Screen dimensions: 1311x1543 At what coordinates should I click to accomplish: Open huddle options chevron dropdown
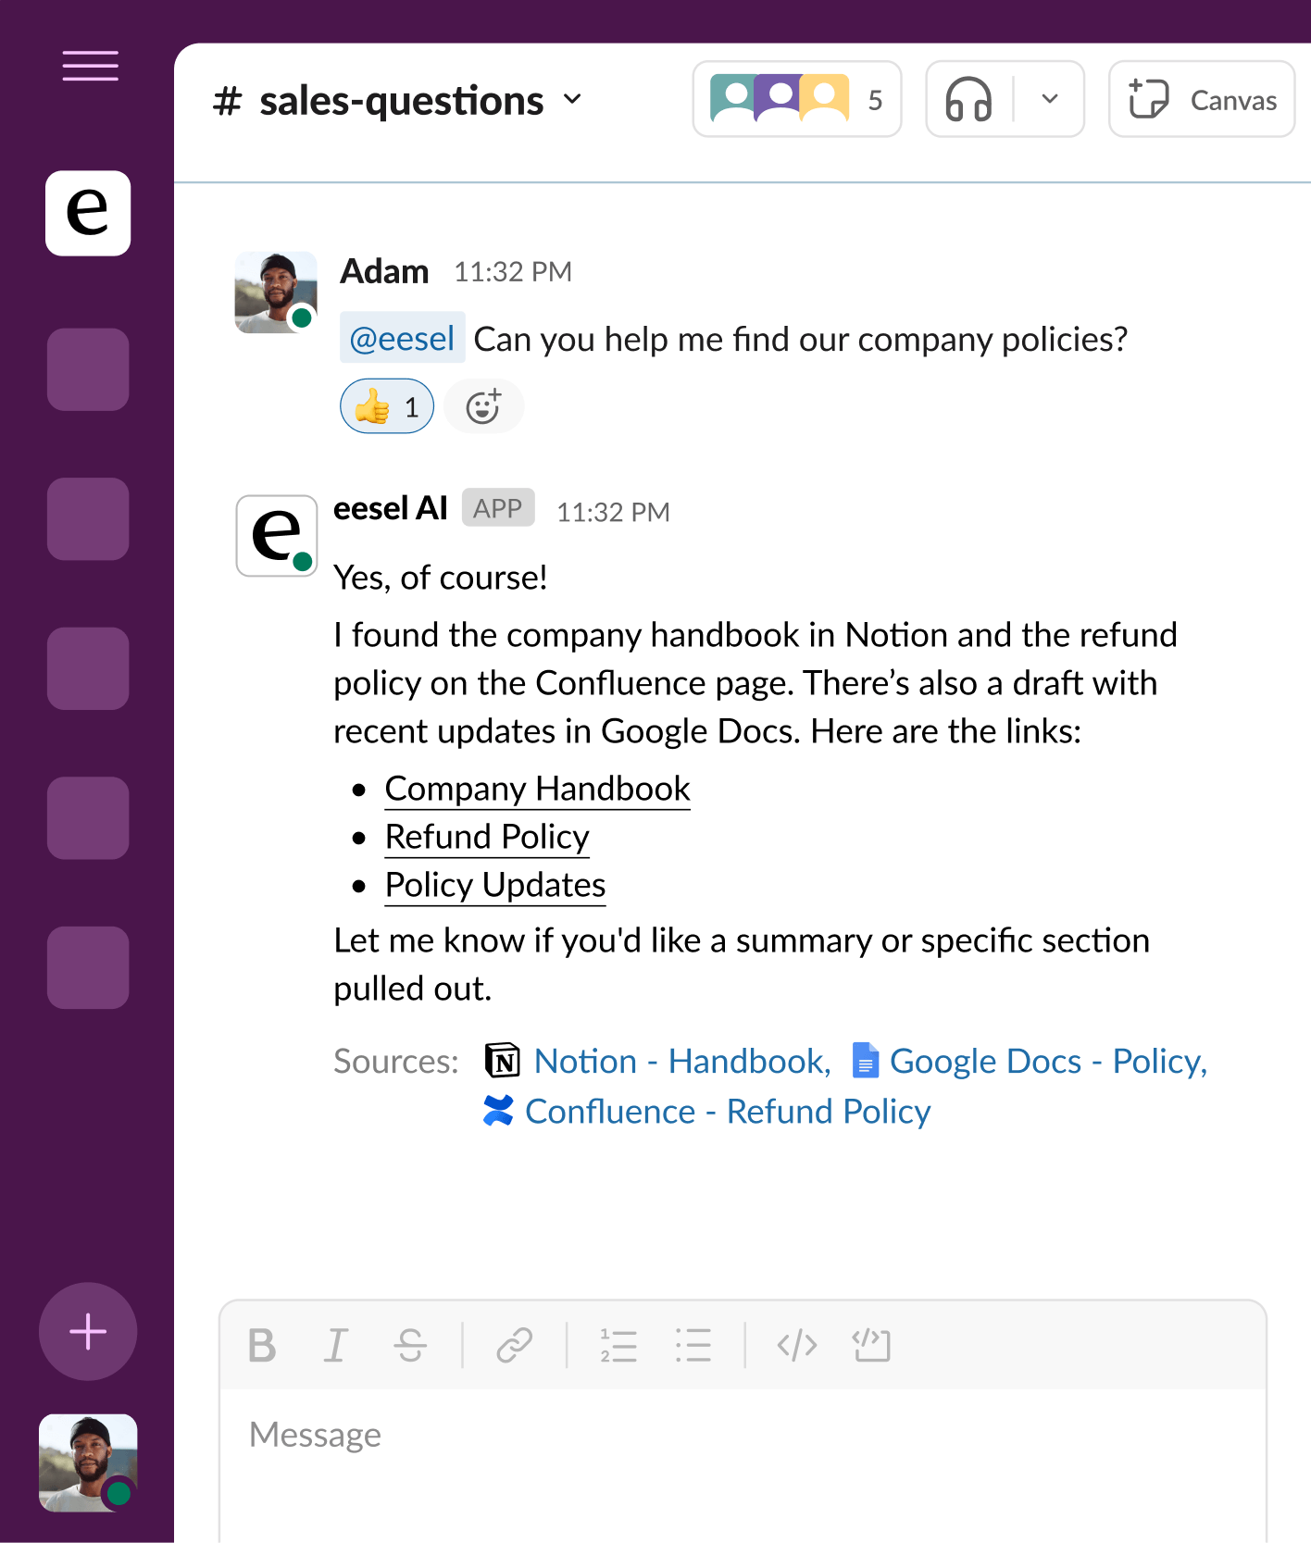click(x=1050, y=99)
